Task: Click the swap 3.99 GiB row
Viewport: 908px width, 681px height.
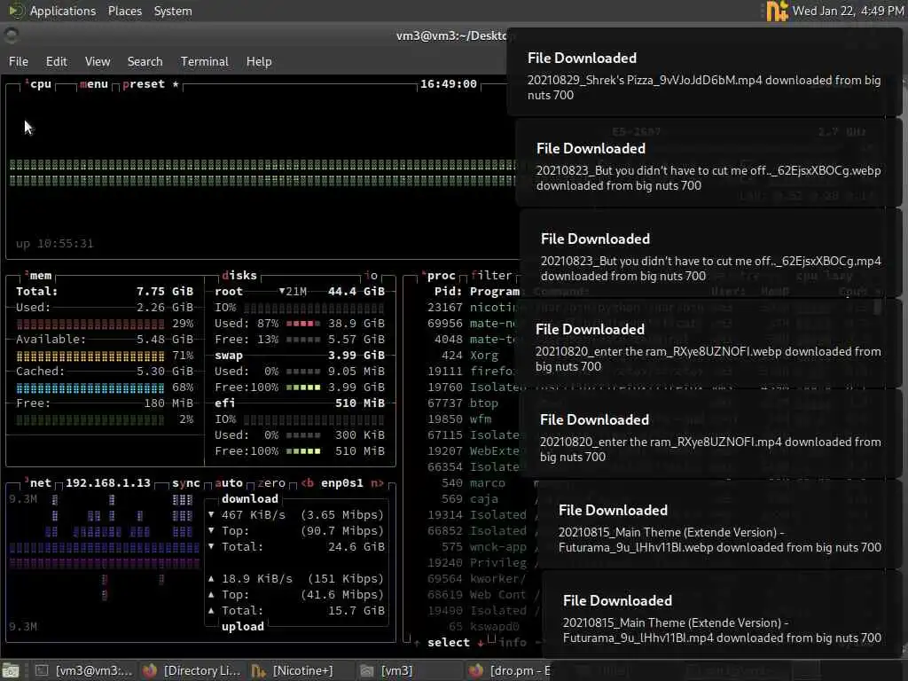Action: click(x=300, y=355)
